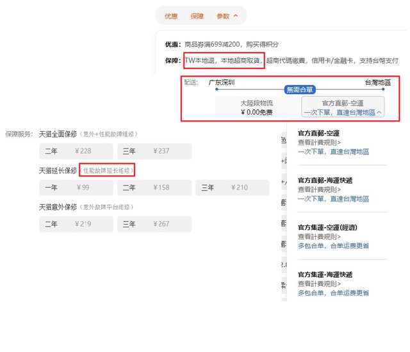Click the 無需合單 badge
The height and width of the screenshot is (352, 410).
click(300, 90)
